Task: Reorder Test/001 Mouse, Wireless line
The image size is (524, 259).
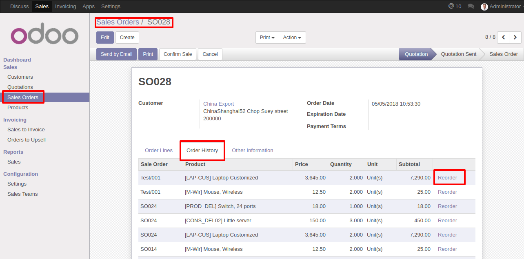Action: click(447, 192)
